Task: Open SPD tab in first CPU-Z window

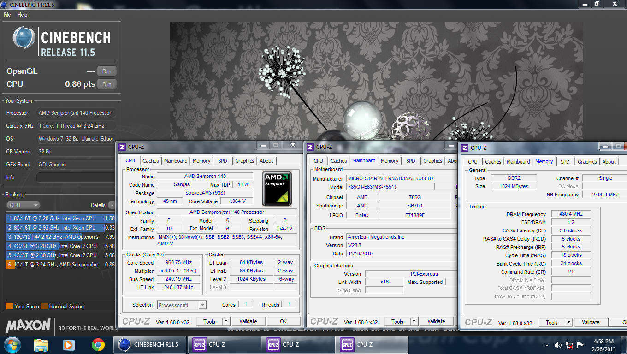Action: 223,161
